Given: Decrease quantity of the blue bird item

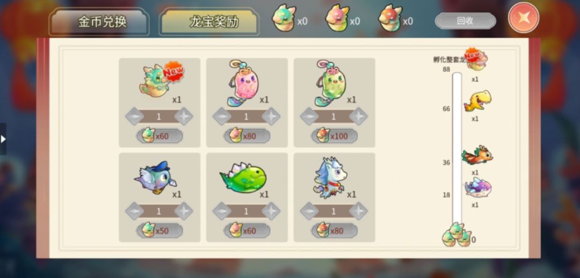Looking at the screenshot, I should 135,211.
